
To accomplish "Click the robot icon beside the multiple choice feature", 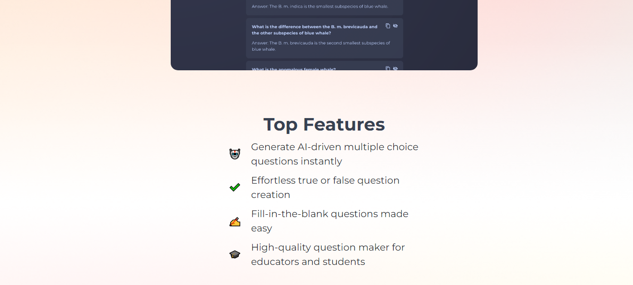I will [235, 153].
